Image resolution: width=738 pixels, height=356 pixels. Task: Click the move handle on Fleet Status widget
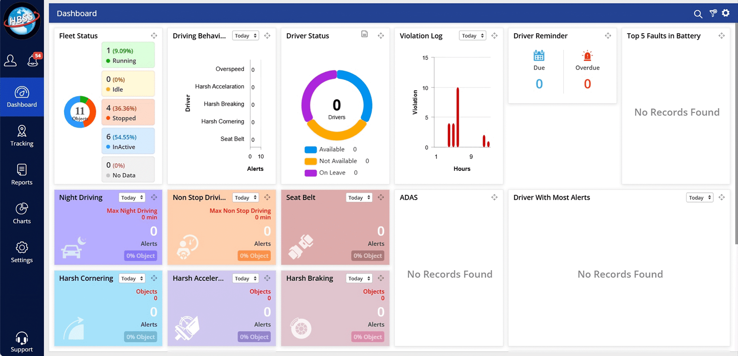pyautogui.click(x=154, y=35)
